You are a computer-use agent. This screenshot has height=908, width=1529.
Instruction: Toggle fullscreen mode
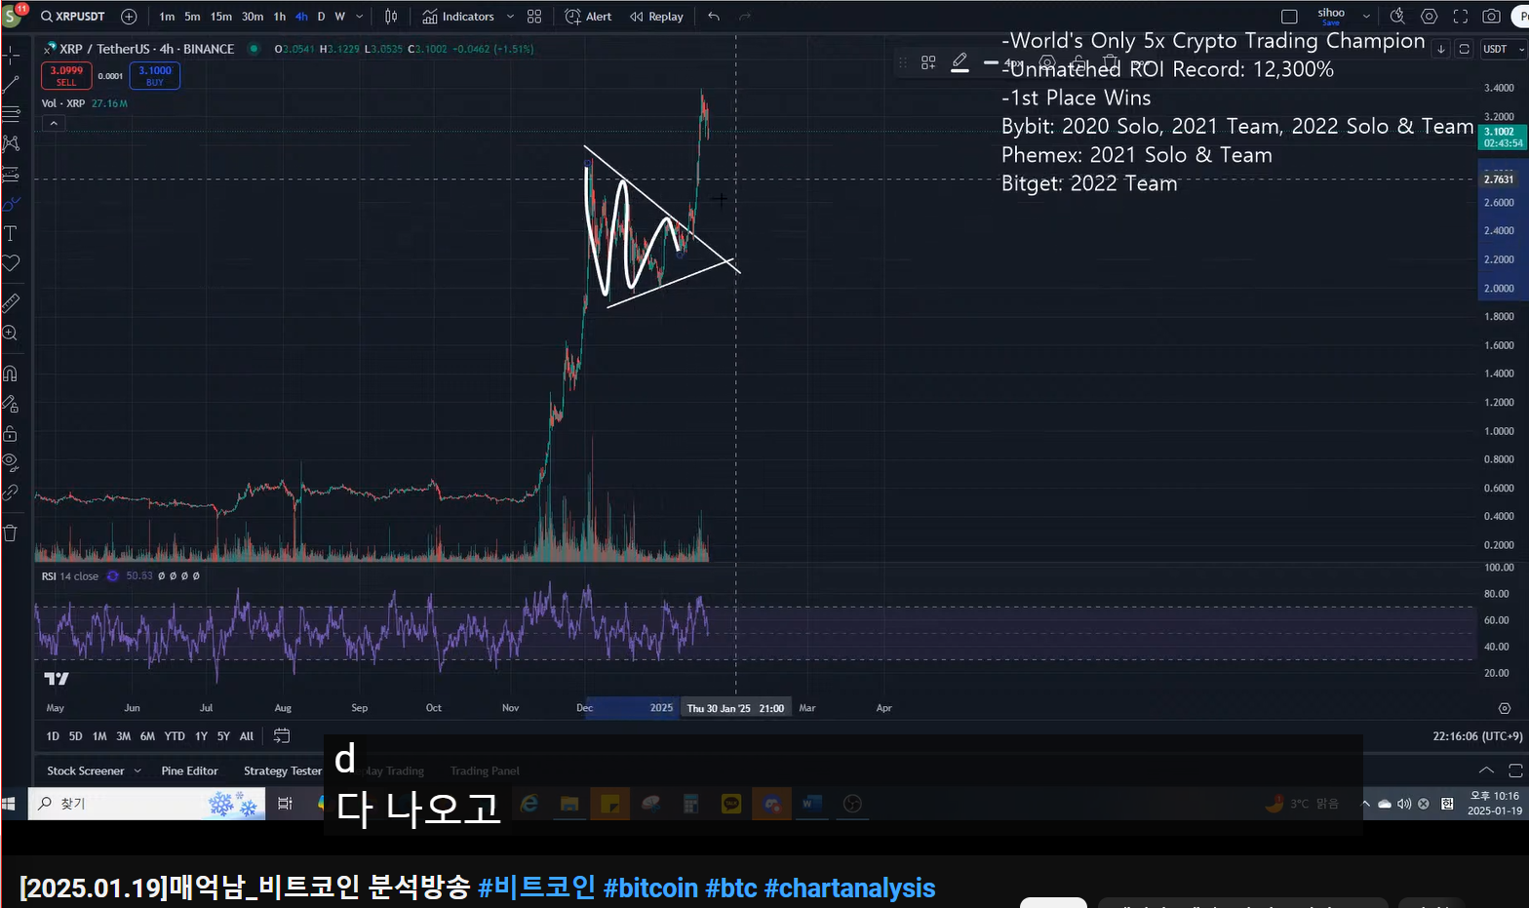coord(1460,17)
